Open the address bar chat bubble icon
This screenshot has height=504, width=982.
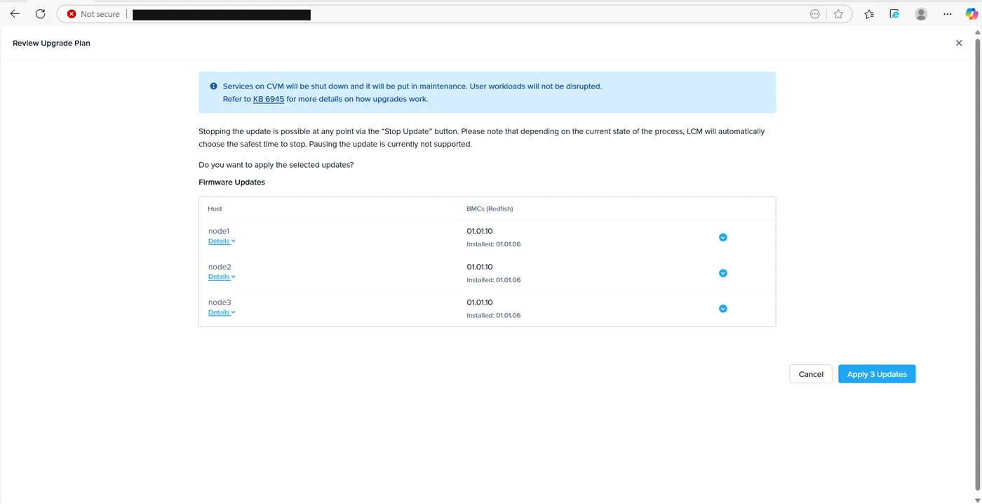(815, 14)
